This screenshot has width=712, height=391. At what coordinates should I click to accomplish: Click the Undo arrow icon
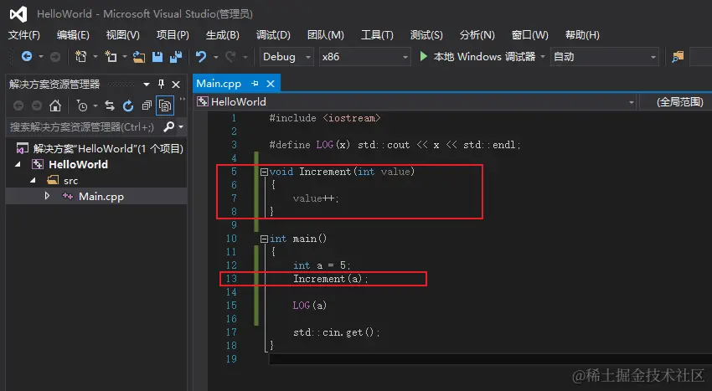coord(201,56)
